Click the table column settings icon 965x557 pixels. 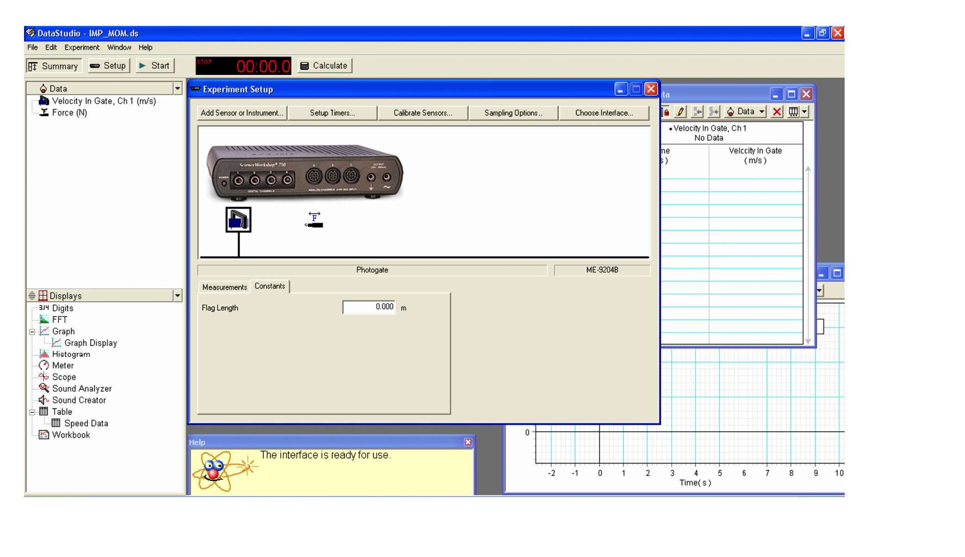click(793, 111)
